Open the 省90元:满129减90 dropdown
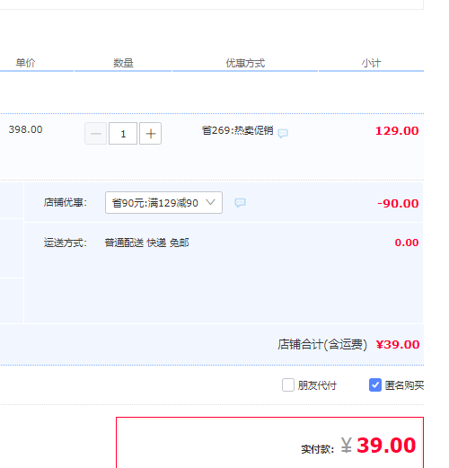 (163, 203)
